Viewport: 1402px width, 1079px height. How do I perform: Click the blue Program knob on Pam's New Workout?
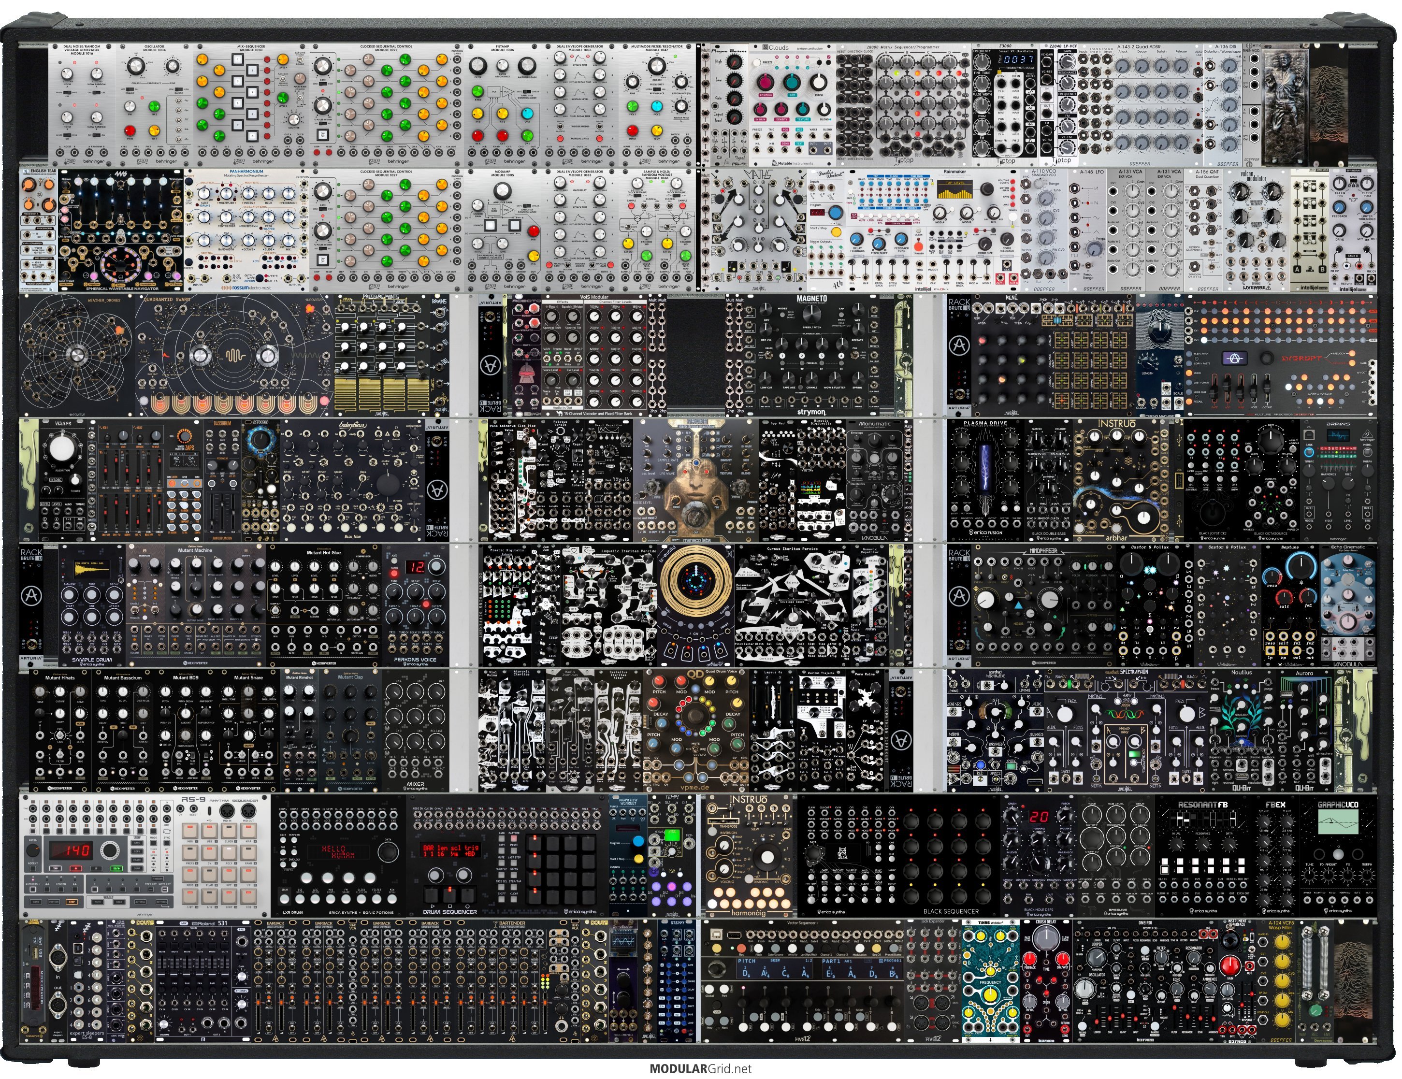pos(639,842)
